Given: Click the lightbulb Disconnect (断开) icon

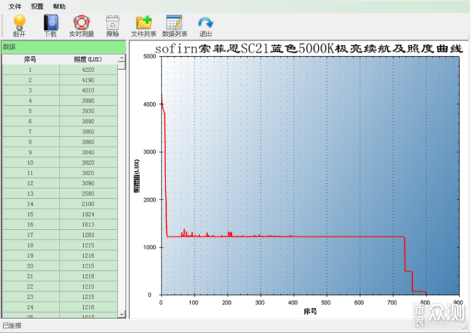Looking at the screenshot, I should pos(19,22).
